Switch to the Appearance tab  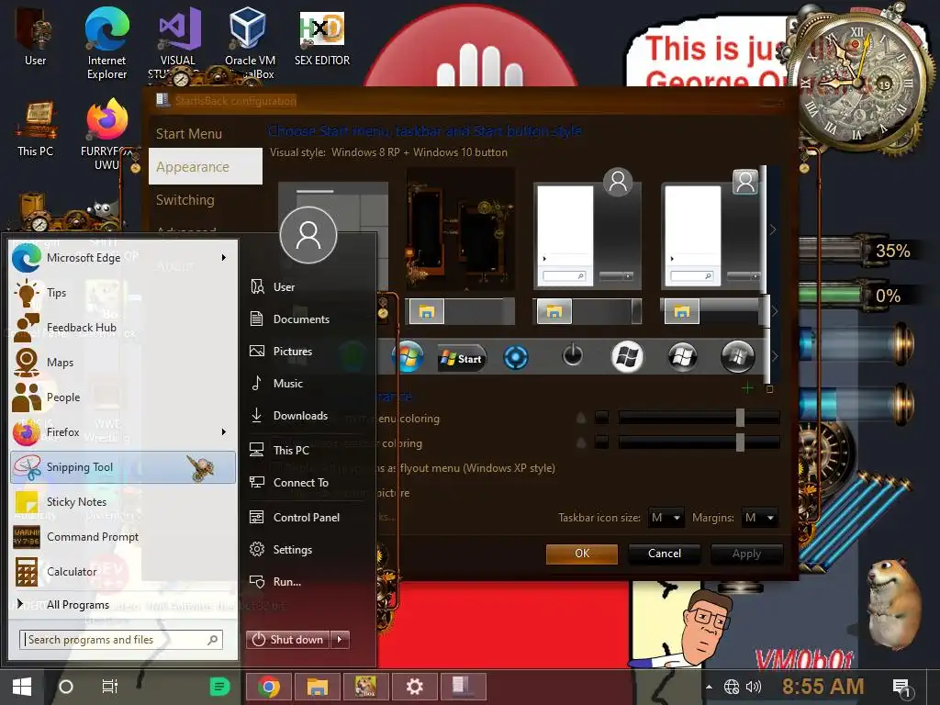206,167
